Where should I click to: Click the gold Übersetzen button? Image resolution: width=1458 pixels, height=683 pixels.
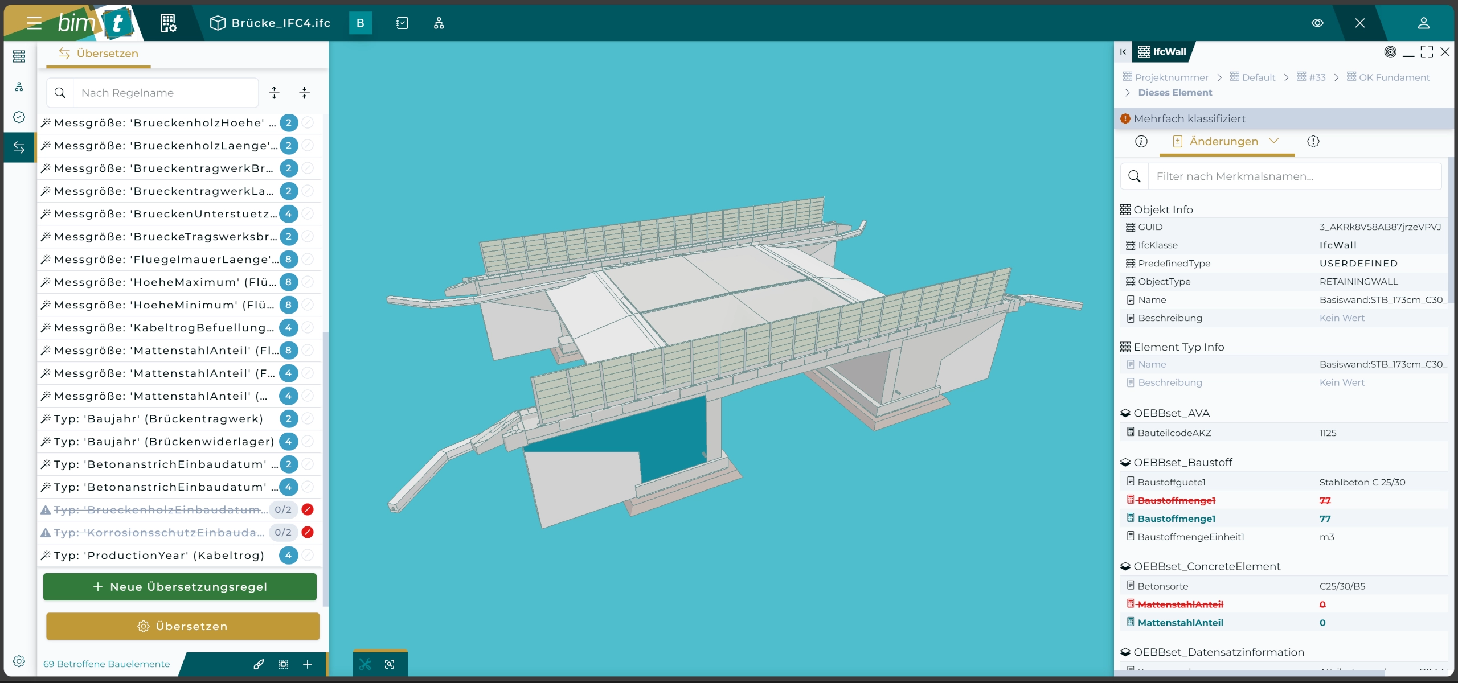point(182,626)
